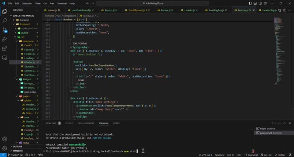Split the editor to the right
The width and height of the screenshot is (294, 157).
click(x=284, y=10)
